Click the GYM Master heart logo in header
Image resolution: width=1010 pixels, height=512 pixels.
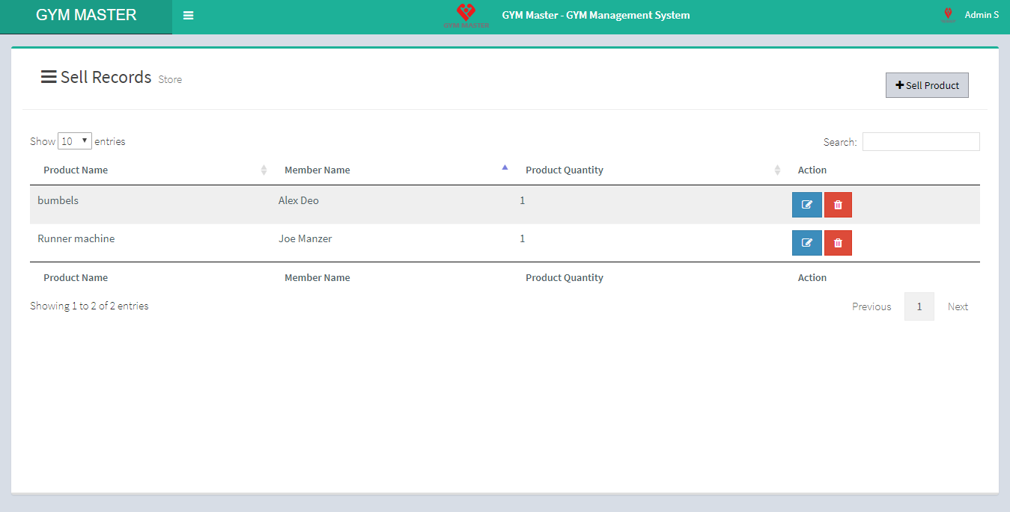click(x=466, y=15)
